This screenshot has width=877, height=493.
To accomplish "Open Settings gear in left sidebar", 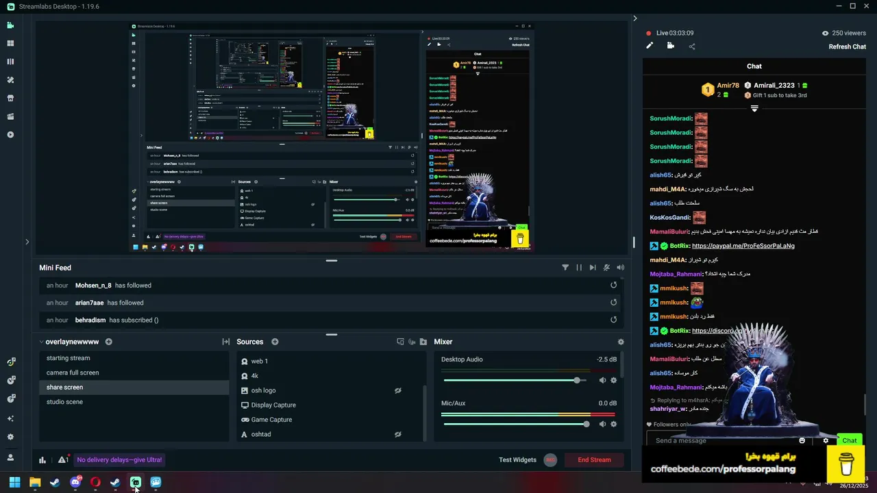I will click(10, 437).
